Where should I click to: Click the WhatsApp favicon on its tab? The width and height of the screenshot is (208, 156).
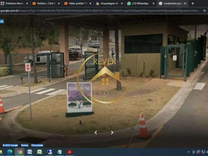click(129, 4)
